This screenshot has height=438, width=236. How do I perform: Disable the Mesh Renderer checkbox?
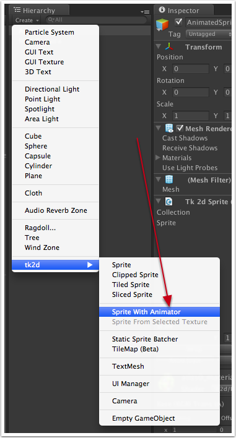pyautogui.click(x=180, y=128)
